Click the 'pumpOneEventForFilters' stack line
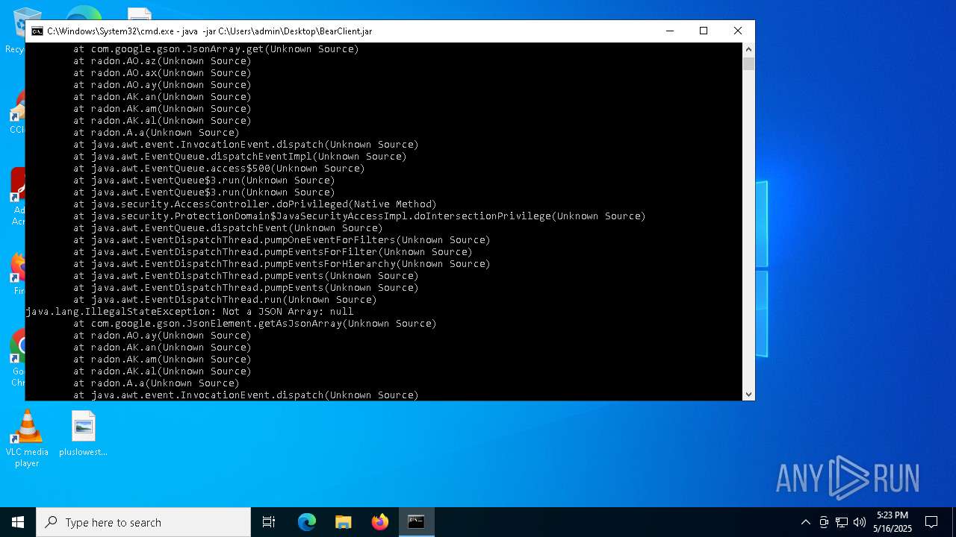Image resolution: width=956 pixels, height=537 pixels. point(282,239)
